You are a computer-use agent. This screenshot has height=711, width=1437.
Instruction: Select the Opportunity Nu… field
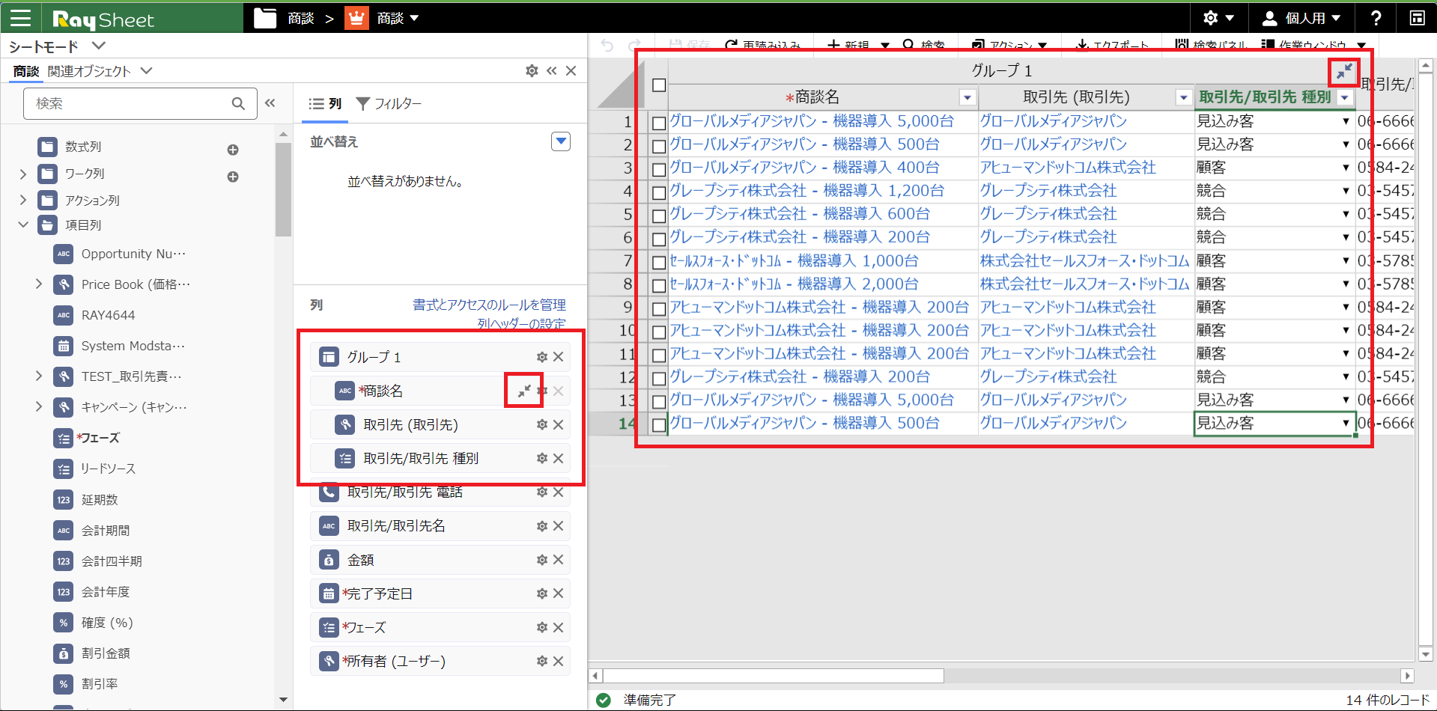click(133, 254)
